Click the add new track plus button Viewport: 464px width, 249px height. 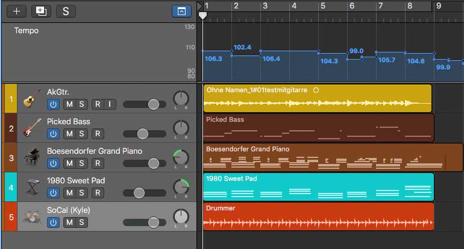pos(16,11)
